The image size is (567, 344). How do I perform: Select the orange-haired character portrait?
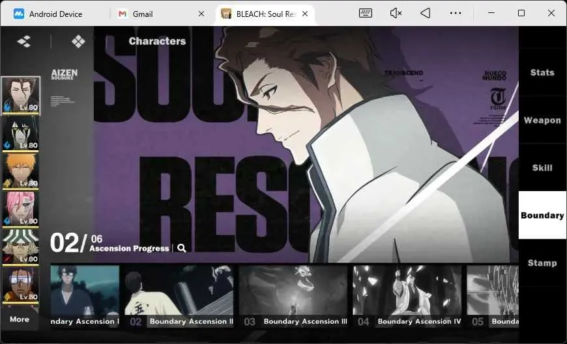(x=21, y=171)
